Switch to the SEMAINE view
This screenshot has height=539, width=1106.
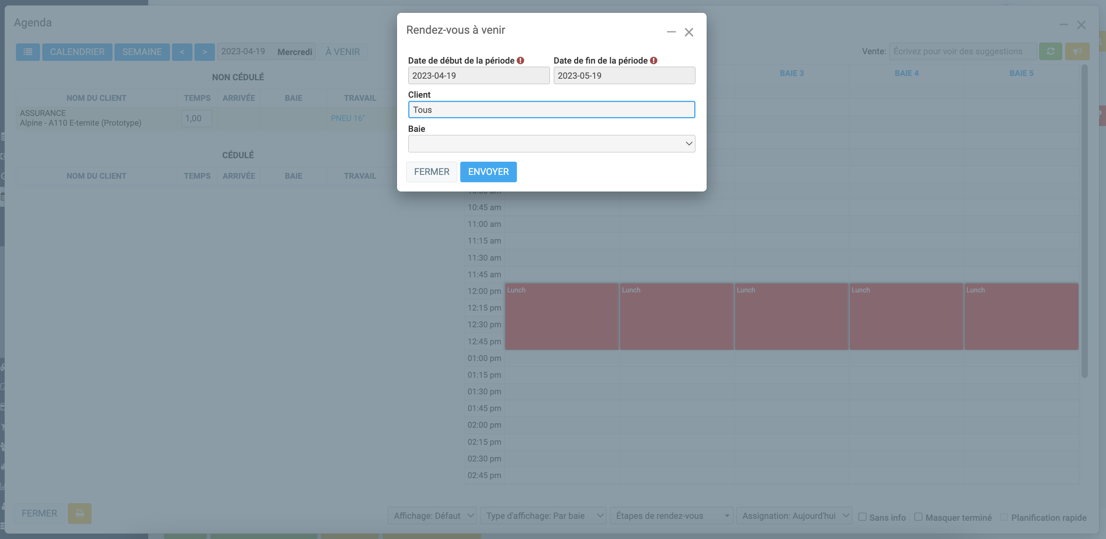coord(142,52)
